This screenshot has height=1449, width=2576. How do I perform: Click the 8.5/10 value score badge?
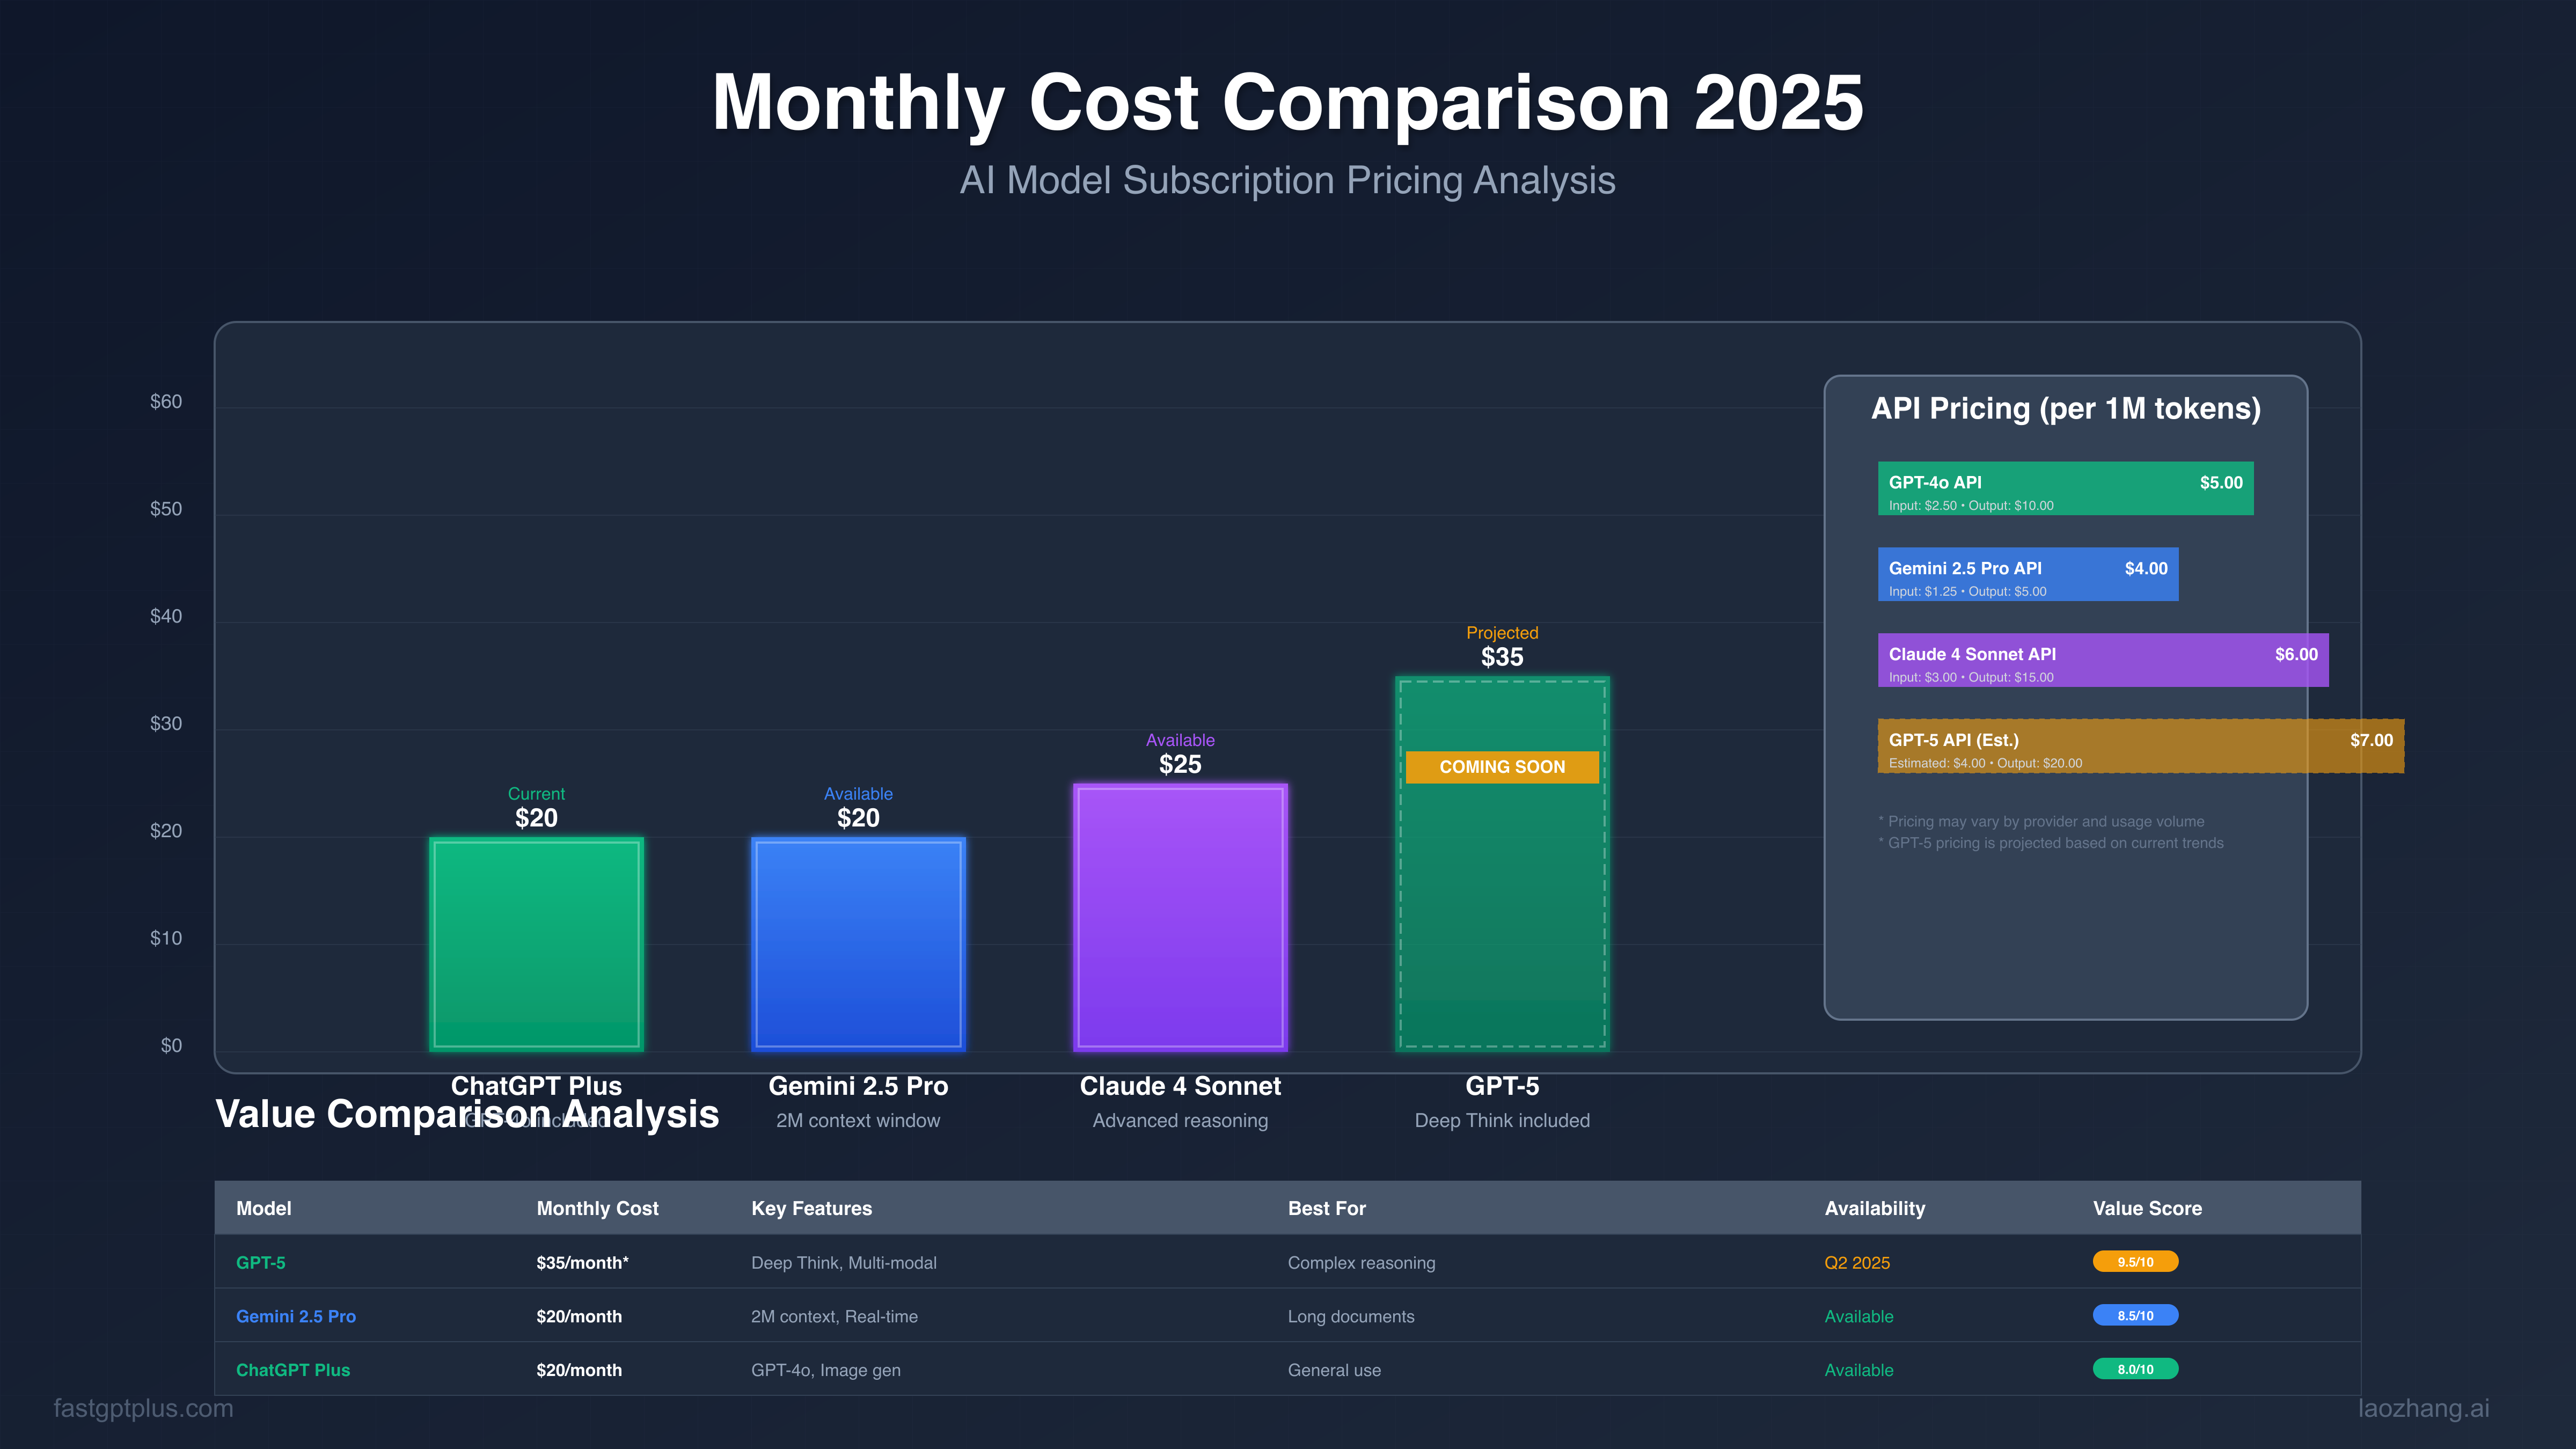(2135, 1316)
